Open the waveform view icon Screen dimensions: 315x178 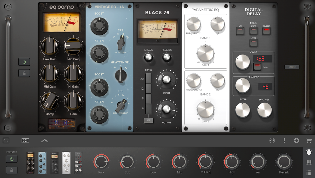click(6, 141)
